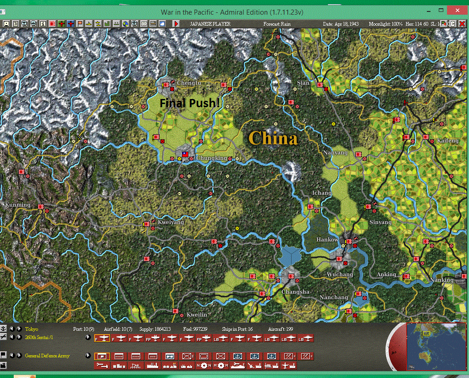Click the airplane icon beside 260th Sentai

(3, 337)
